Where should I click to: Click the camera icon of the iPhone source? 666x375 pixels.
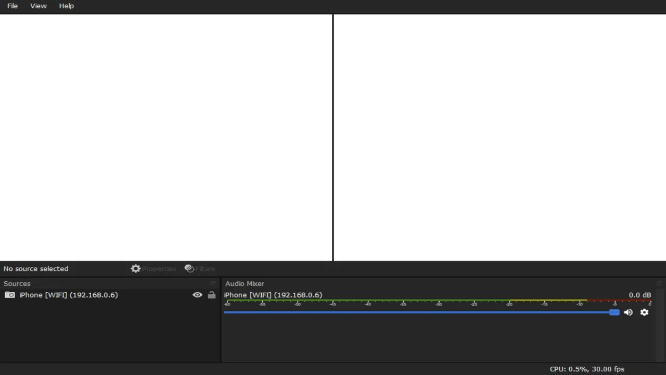(10, 295)
